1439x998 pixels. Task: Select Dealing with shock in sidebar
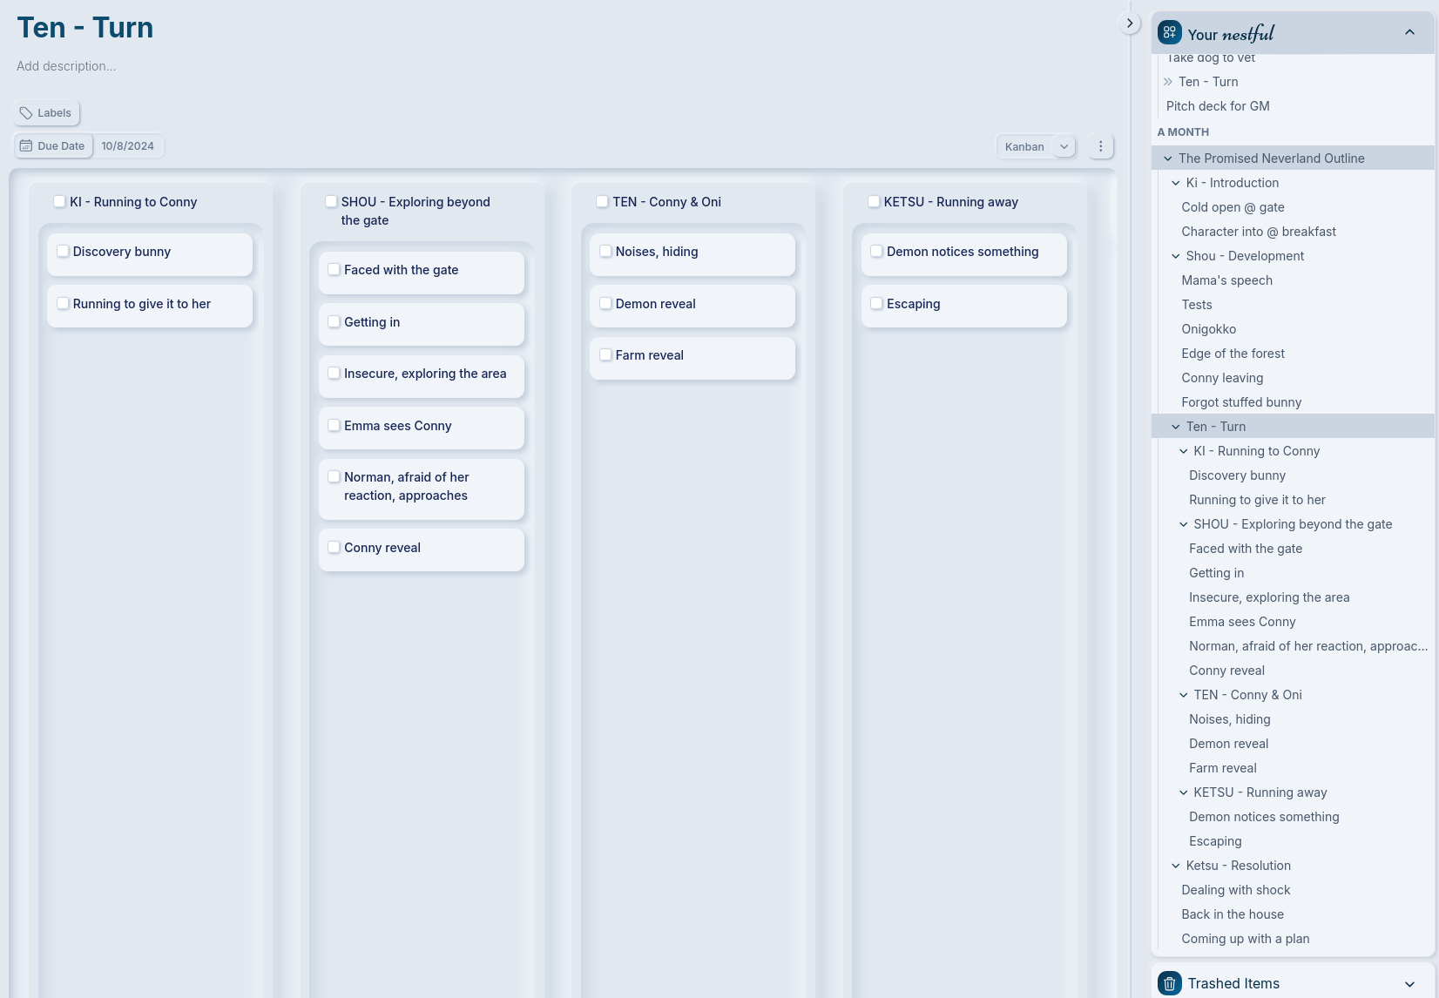pyautogui.click(x=1236, y=890)
